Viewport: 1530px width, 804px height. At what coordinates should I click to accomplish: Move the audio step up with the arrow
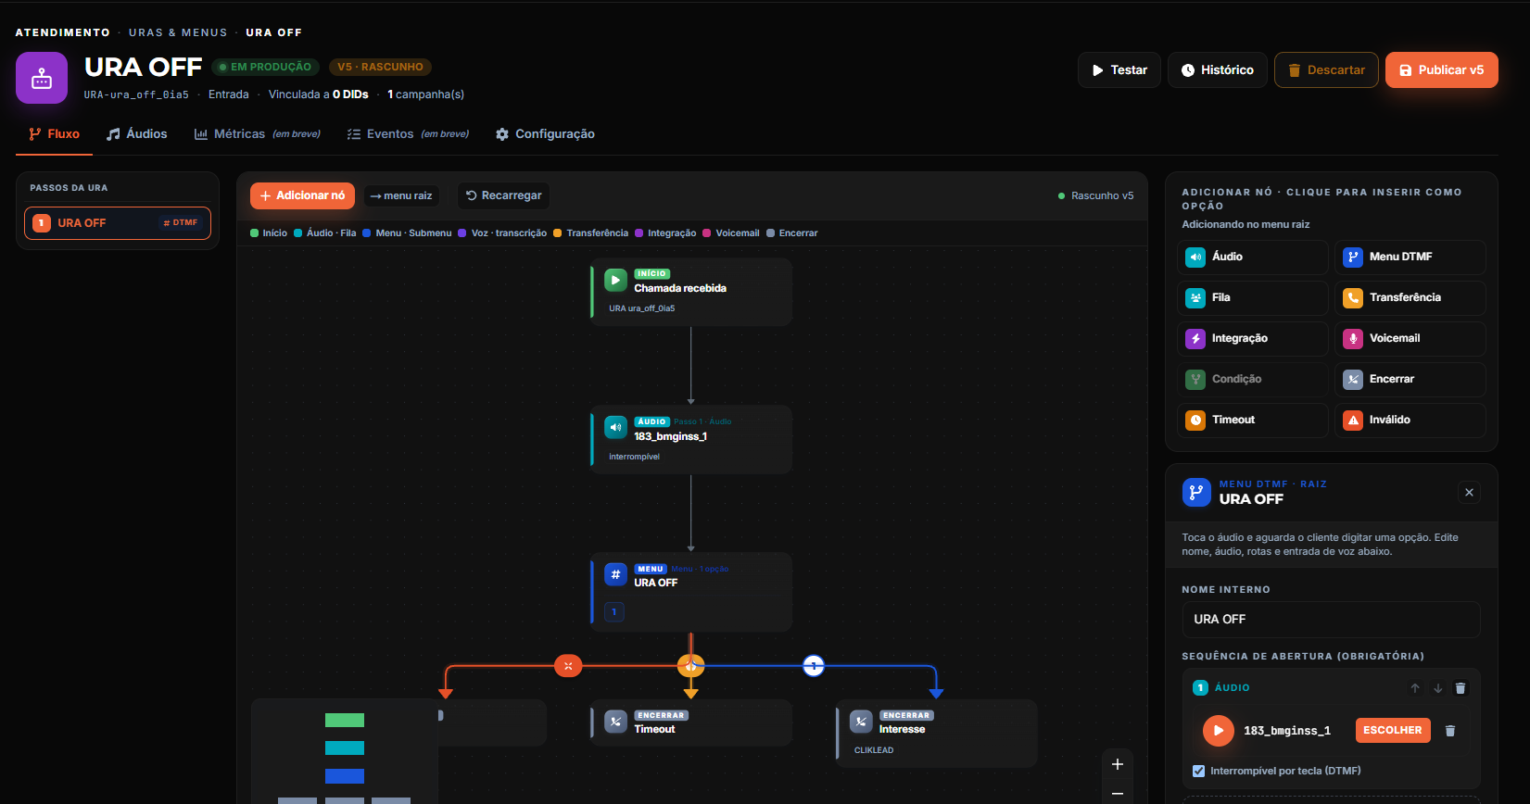tap(1415, 688)
